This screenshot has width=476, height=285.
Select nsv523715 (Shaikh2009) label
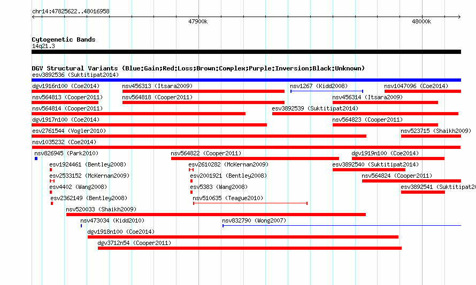(436, 131)
